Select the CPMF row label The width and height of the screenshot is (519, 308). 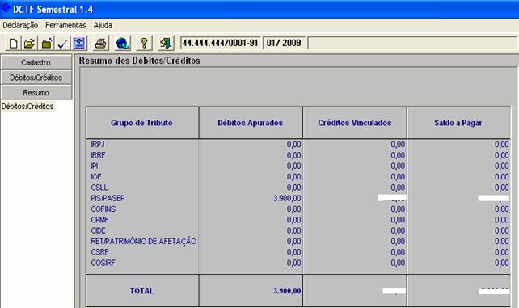coord(99,220)
